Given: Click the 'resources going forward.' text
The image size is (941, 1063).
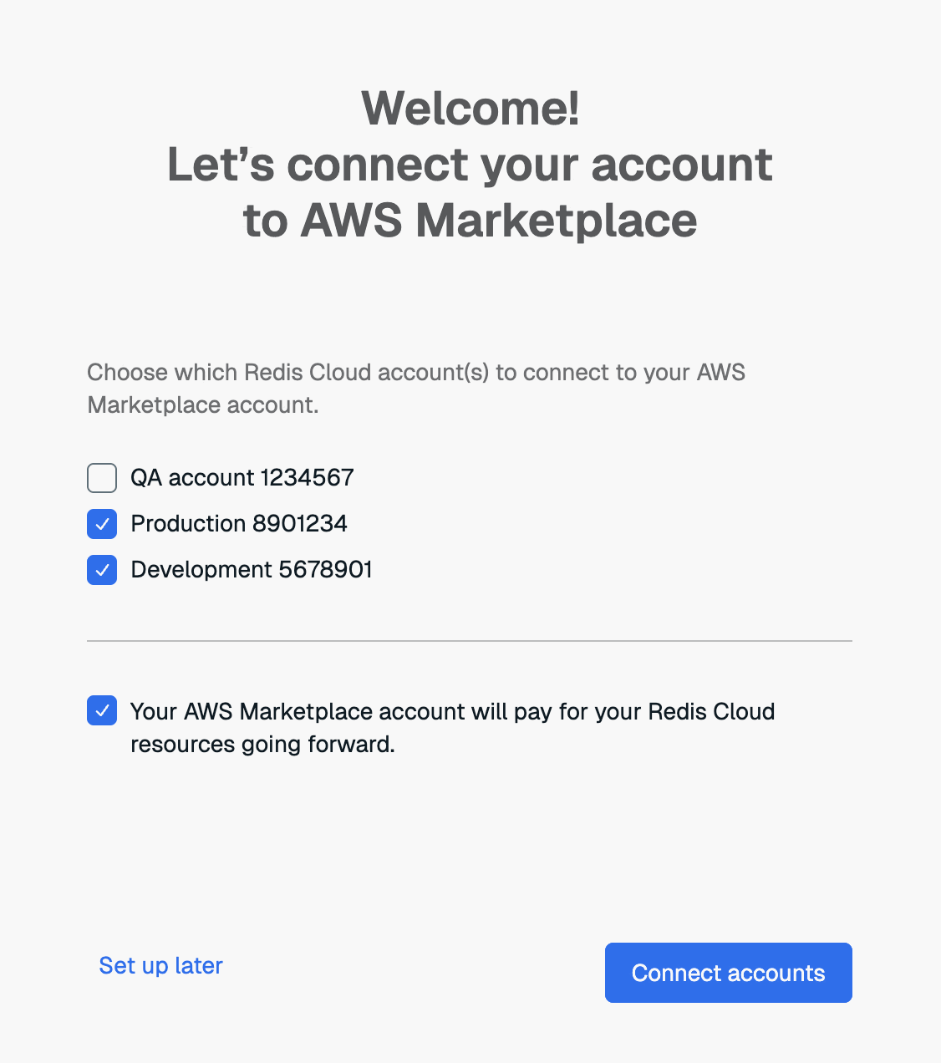Looking at the screenshot, I should [262, 745].
